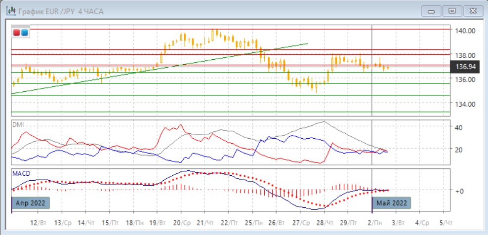Click the current price label 136.94

466,67
